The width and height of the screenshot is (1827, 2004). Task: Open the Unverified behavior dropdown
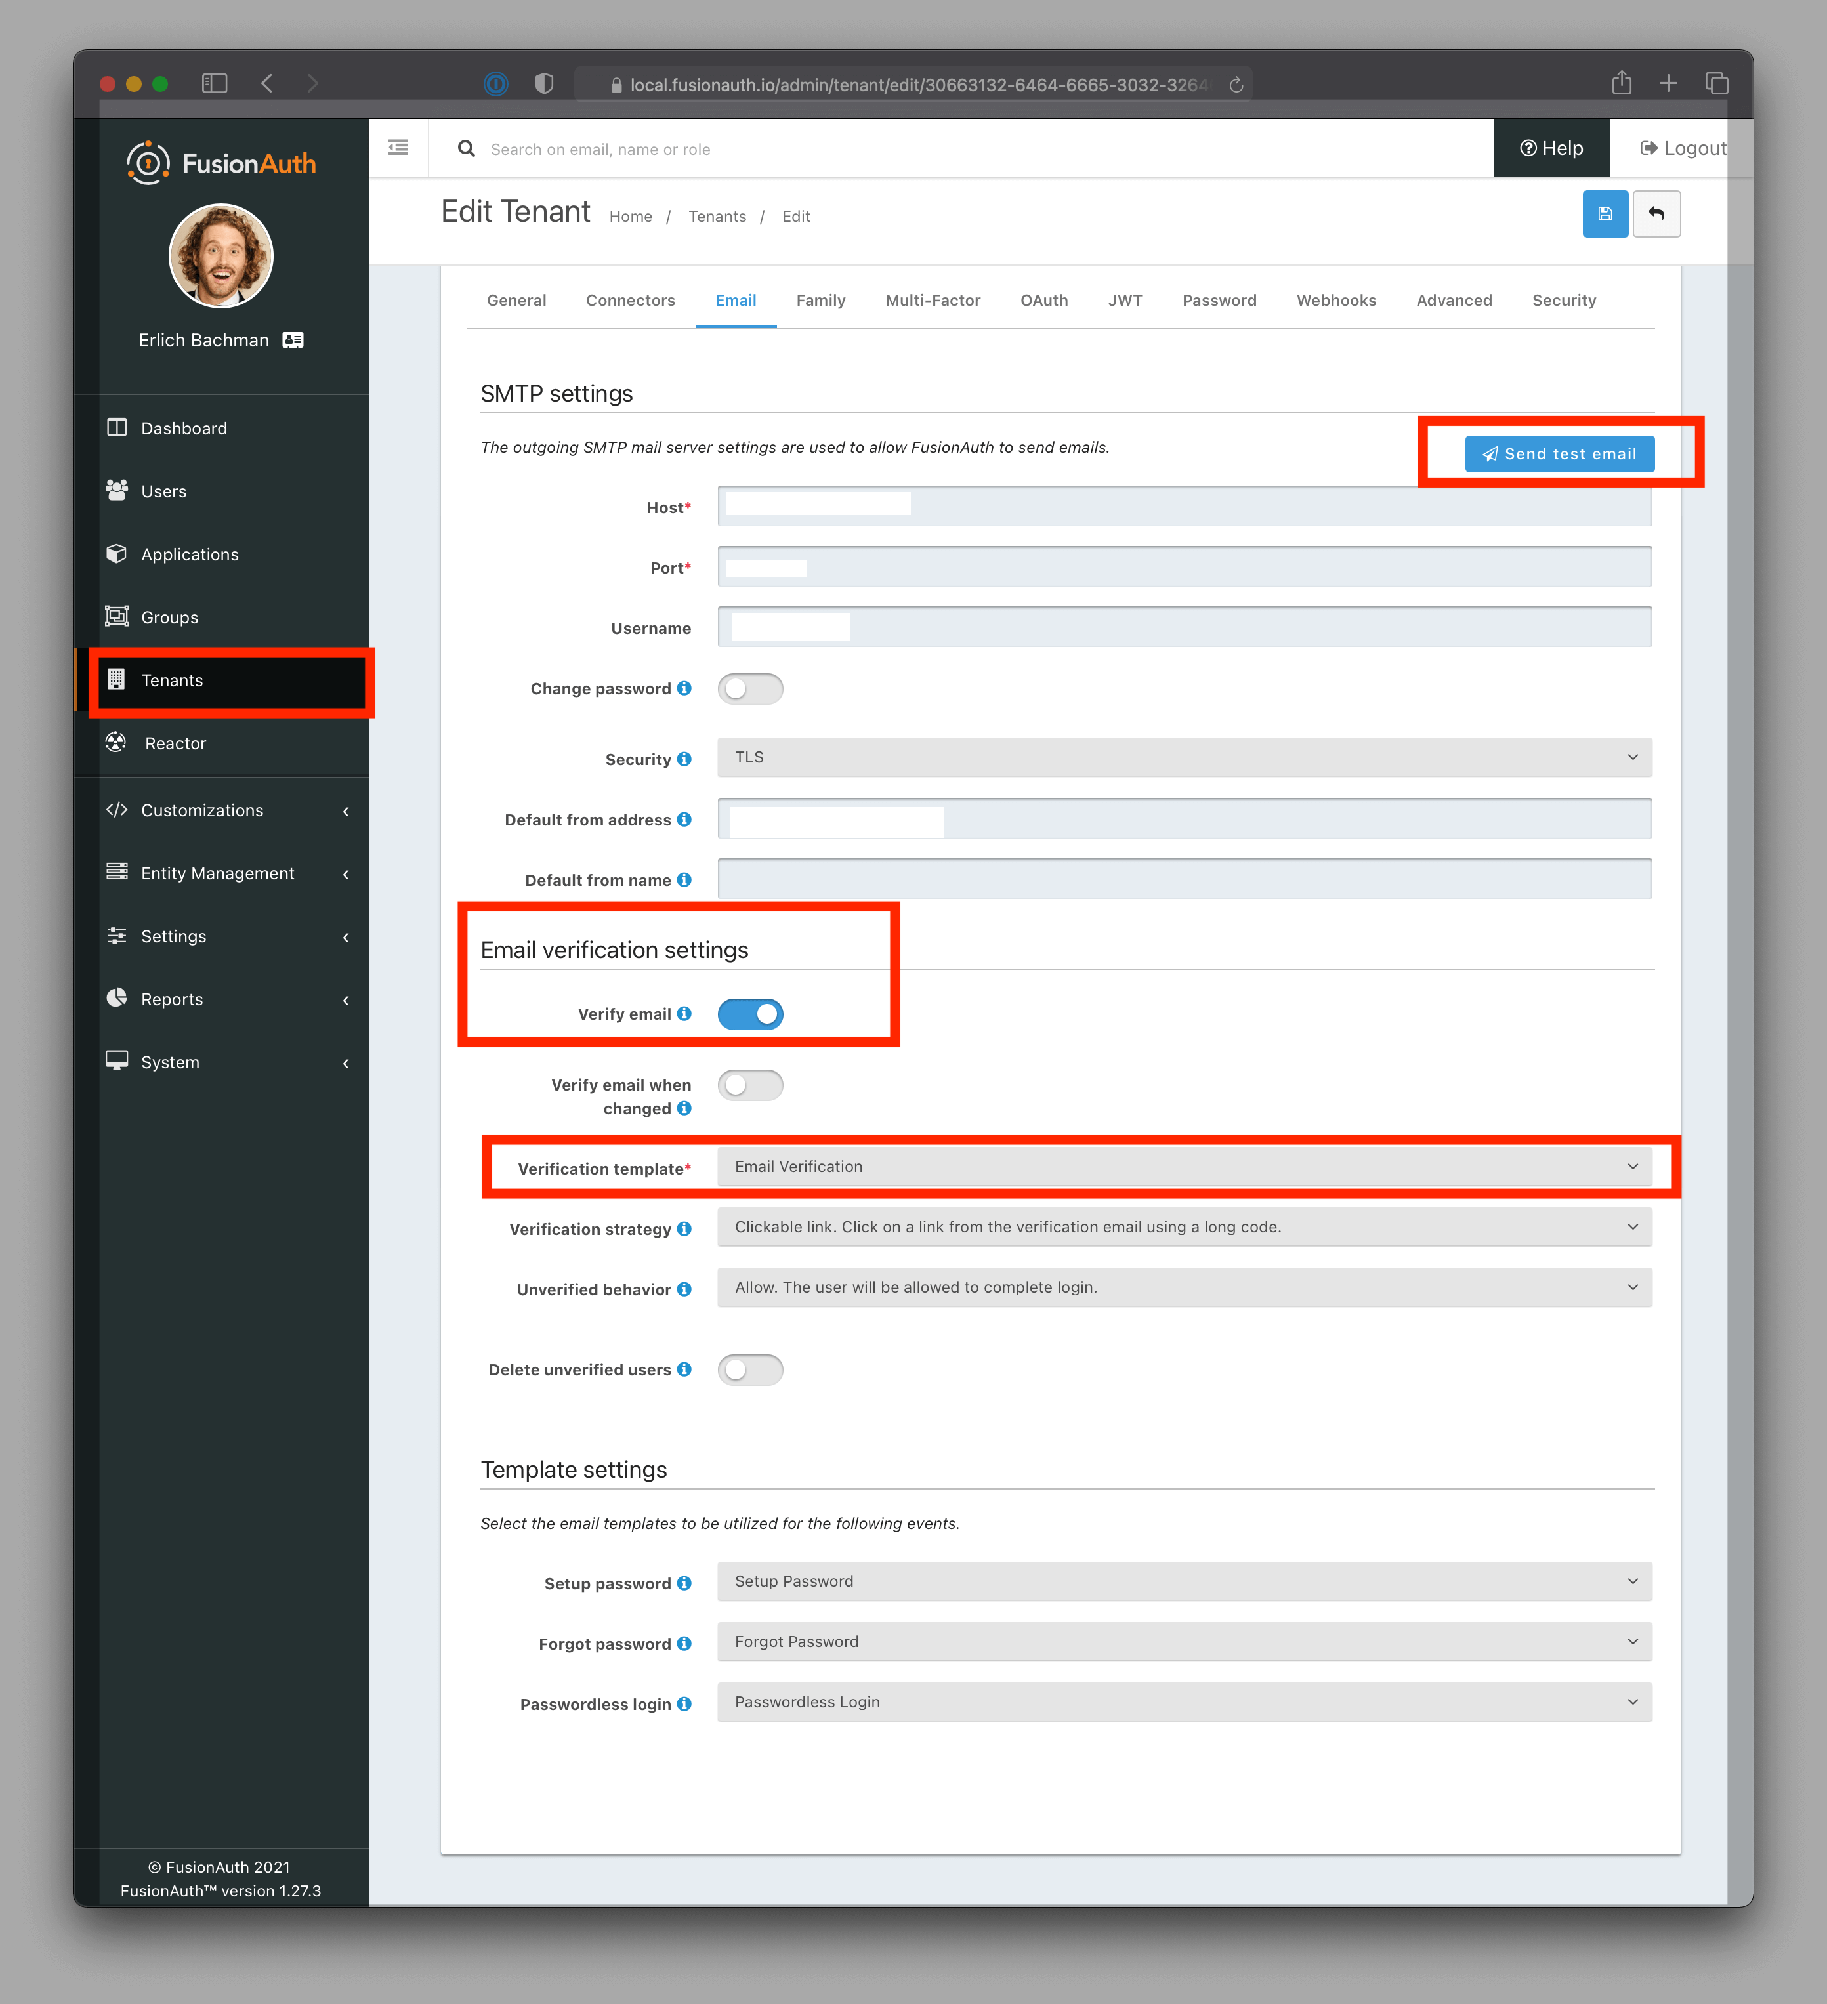tap(1185, 1287)
